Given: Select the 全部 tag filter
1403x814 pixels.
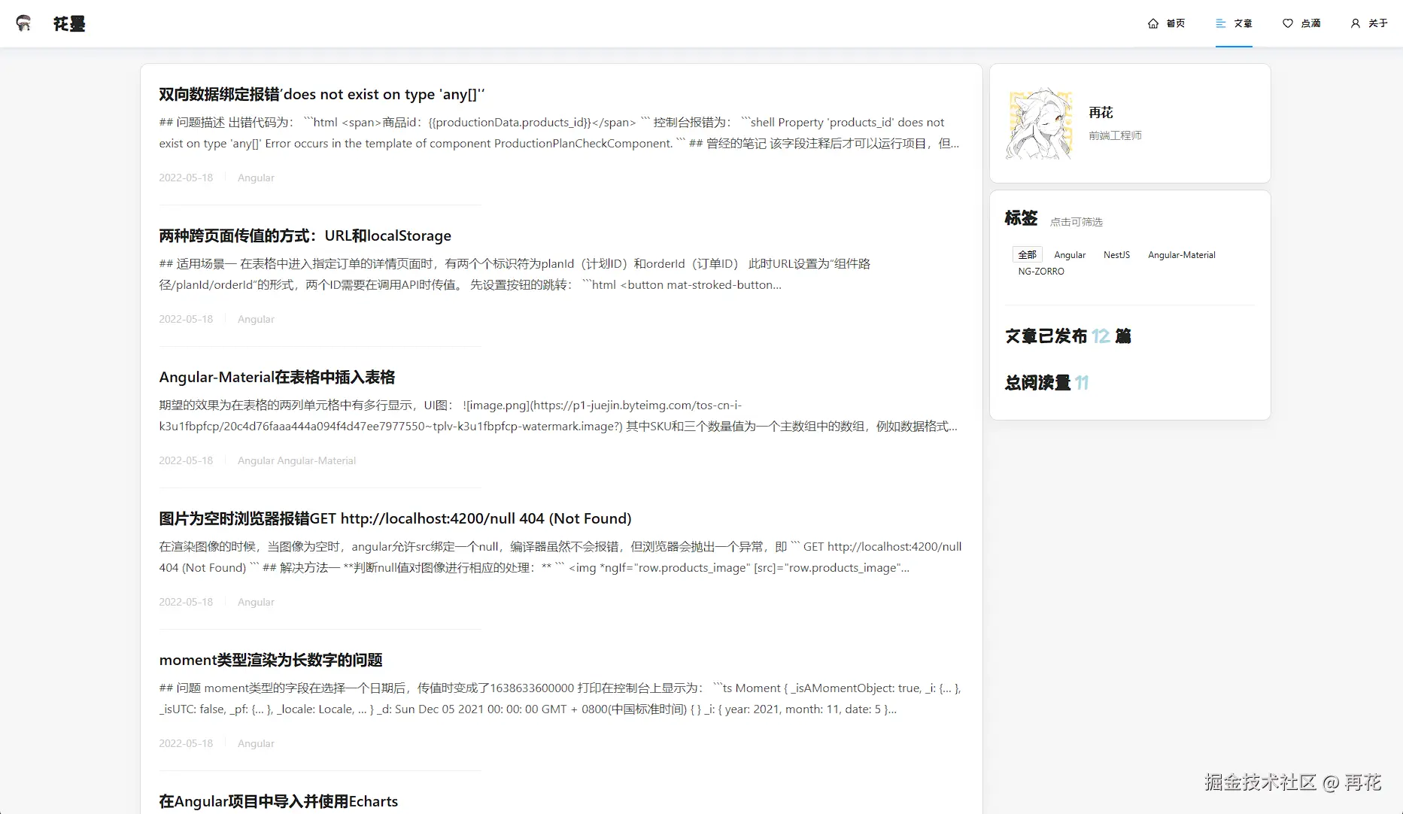Looking at the screenshot, I should (1027, 255).
